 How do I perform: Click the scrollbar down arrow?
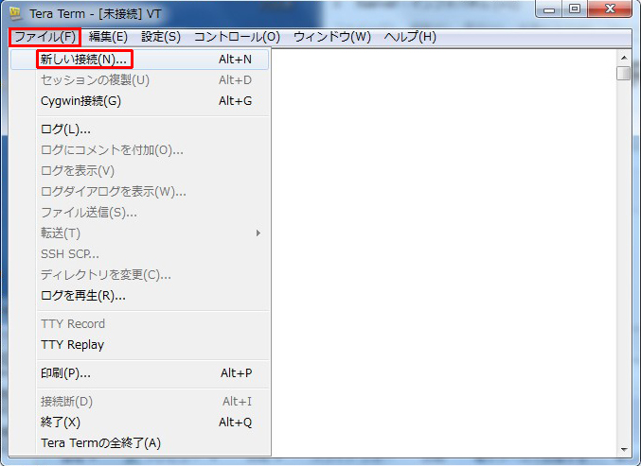pos(623,448)
